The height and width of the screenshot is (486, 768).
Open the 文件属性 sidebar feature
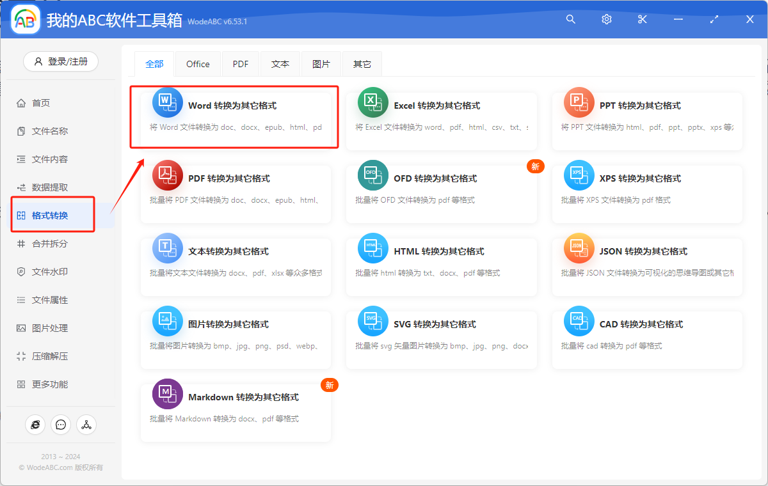click(50, 299)
